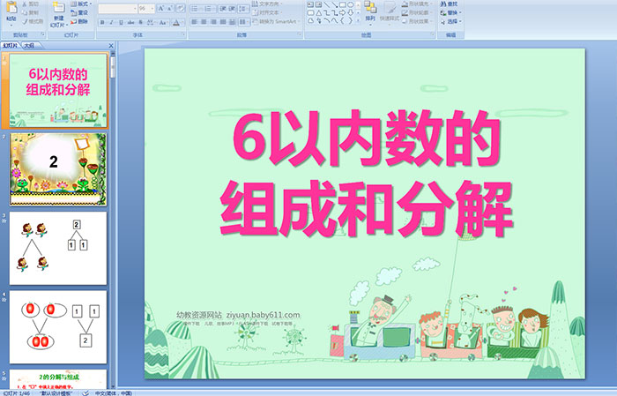
Task: Toggle Italic formatting
Action: (111, 22)
